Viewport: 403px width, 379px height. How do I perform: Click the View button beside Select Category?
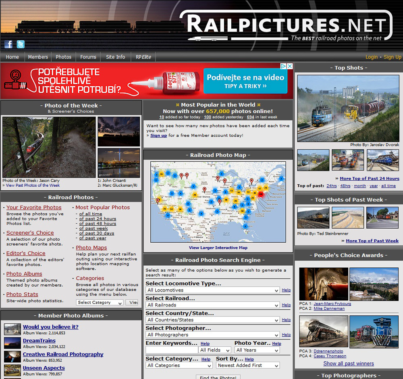pos(132,302)
